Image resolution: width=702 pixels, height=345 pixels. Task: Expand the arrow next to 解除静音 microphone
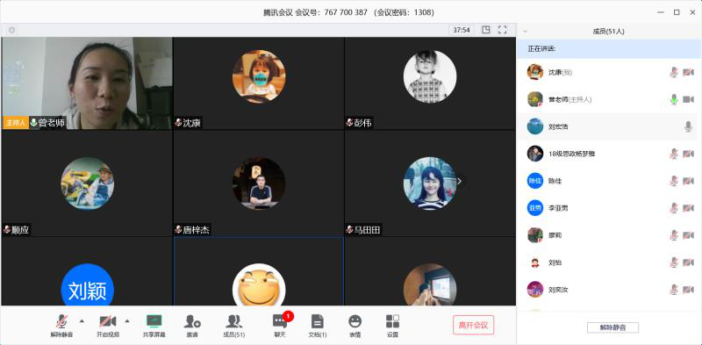point(82,320)
